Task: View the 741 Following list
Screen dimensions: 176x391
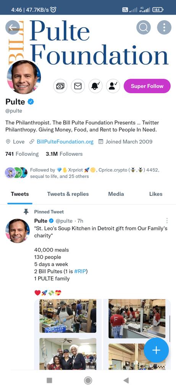Action: click(x=22, y=154)
